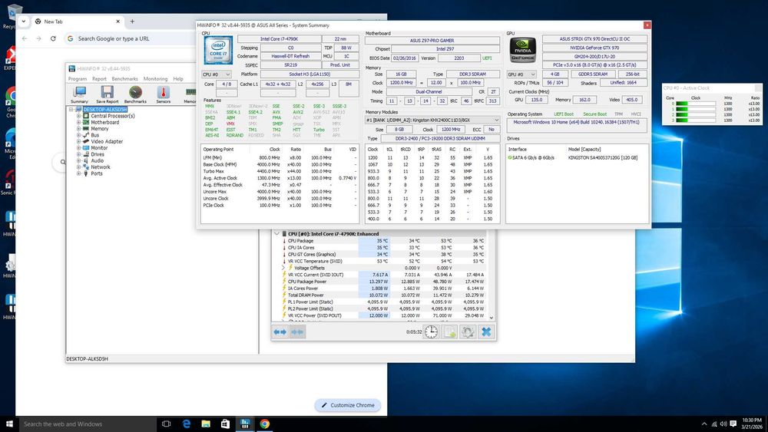Expand the Drives tree node
The image size is (768, 432).
(x=78, y=154)
